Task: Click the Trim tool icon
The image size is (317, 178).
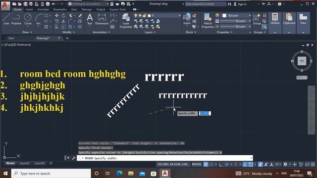Action: pyautogui.click(x=70, y=15)
